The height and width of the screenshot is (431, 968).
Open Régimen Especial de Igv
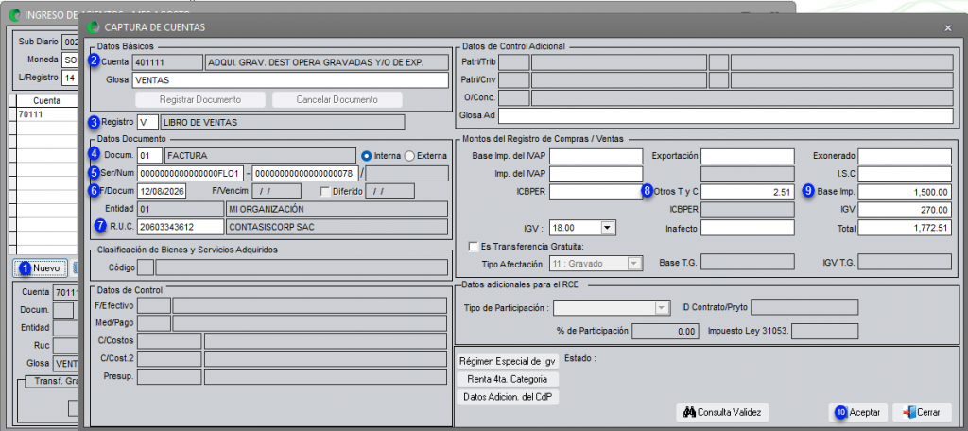(x=508, y=361)
